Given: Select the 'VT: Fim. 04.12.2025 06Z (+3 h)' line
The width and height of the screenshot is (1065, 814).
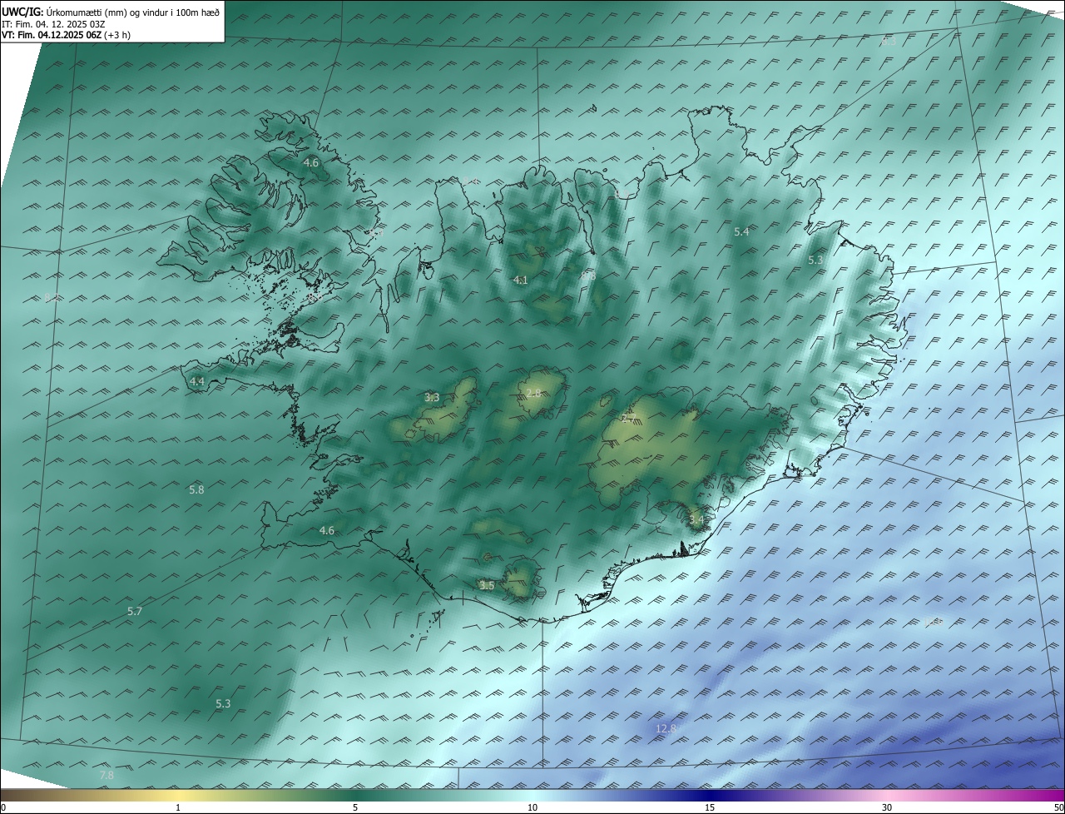Looking at the screenshot, I should [x=67, y=35].
